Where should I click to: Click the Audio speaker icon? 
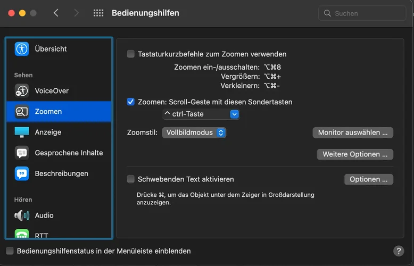click(x=22, y=215)
